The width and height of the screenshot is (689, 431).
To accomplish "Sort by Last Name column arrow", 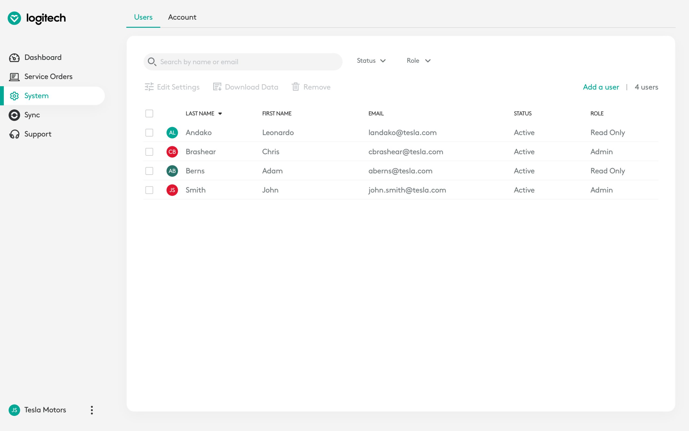I will [x=220, y=113].
